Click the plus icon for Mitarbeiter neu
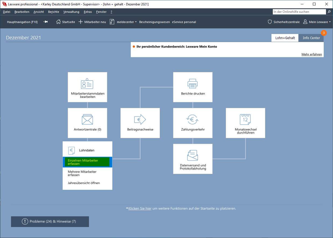 tap(80, 22)
